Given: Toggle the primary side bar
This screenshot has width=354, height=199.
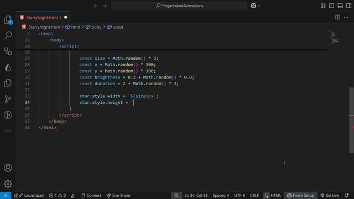Looking at the screenshot, I should pyautogui.click(x=332, y=6).
